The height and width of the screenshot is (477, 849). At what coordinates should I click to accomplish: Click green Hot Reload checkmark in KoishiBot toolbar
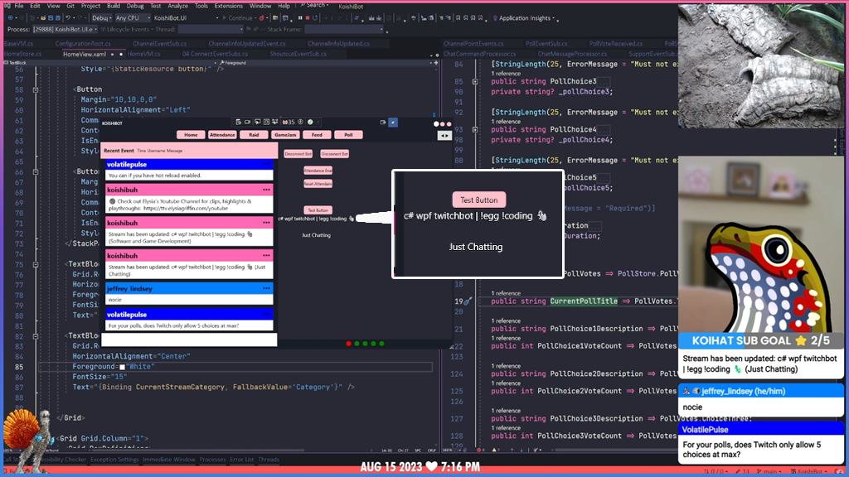tap(310, 122)
